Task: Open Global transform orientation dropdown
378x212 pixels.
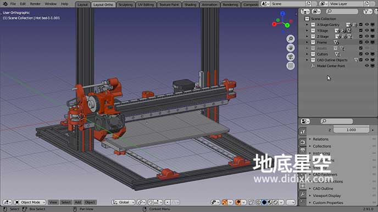Action: click(x=124, y=202)
